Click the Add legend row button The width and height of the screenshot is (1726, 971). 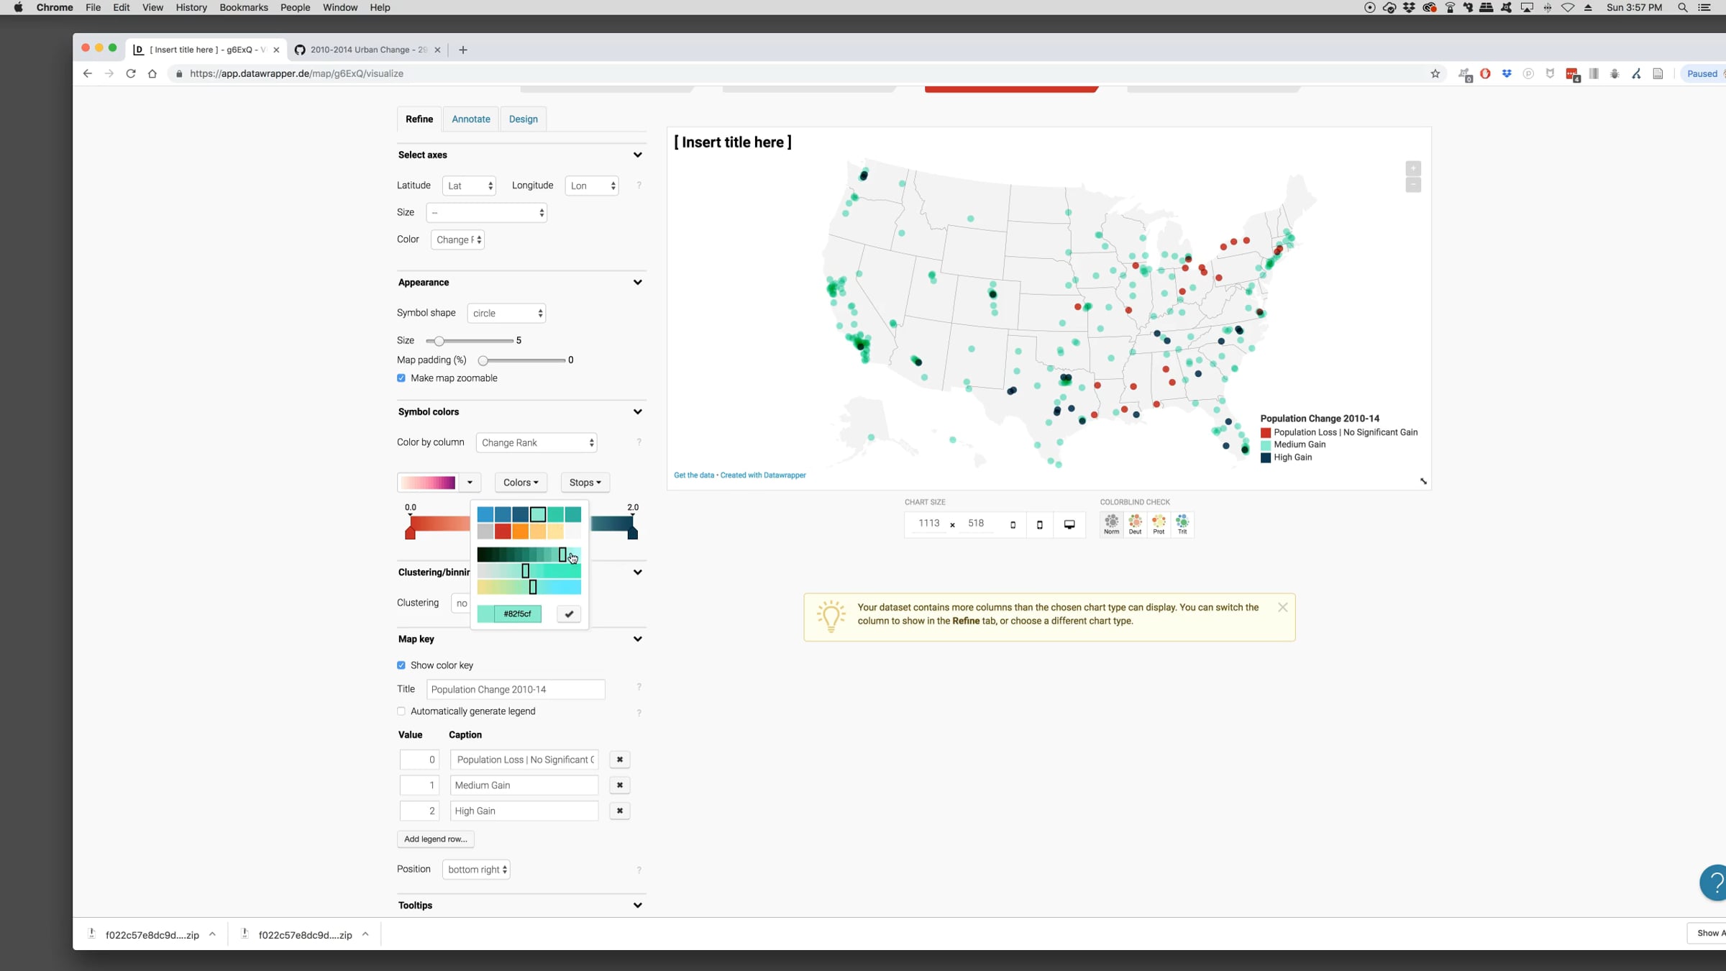(x=435, y=839)
